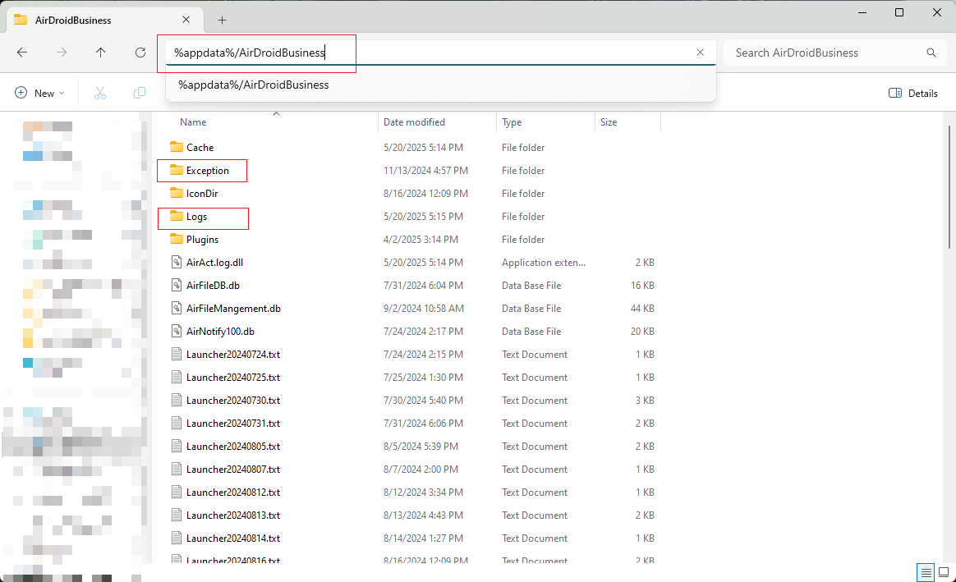Image resolution: width=956 pixels, height=582 pixels.
Task: Click the Launcher20240730.txt document icon
Action: coord(177,401)
